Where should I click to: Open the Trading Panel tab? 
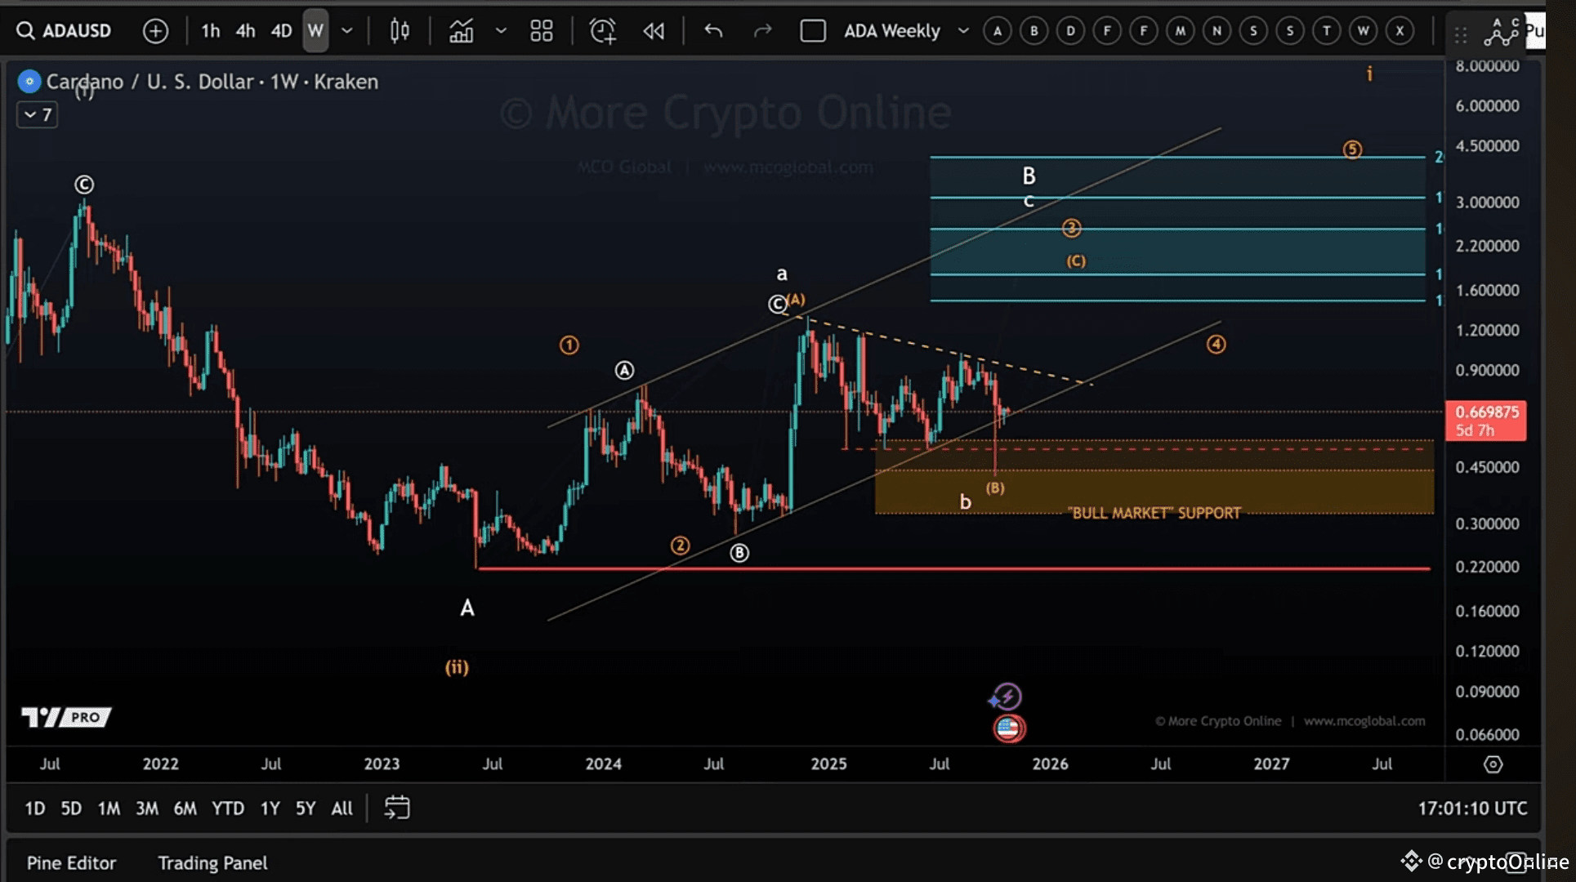coord(212,862)
